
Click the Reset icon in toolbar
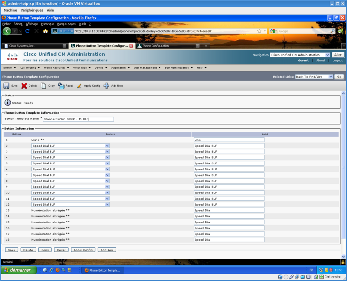(x=61, y=86)
